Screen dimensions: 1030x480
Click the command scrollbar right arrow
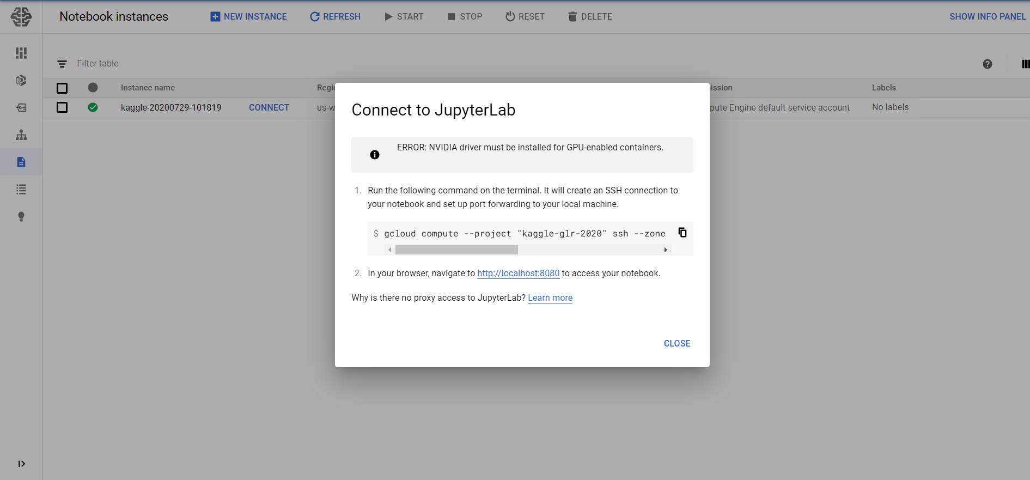click(x=666, y=250)
